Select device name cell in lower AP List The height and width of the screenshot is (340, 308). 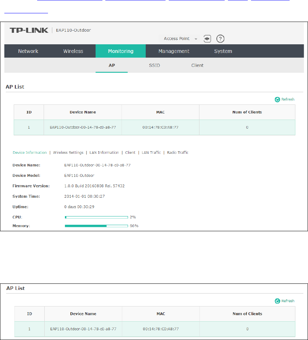(x=83, y=329)
